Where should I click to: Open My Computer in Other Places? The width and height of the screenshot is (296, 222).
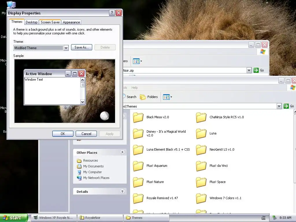[92, 172]
